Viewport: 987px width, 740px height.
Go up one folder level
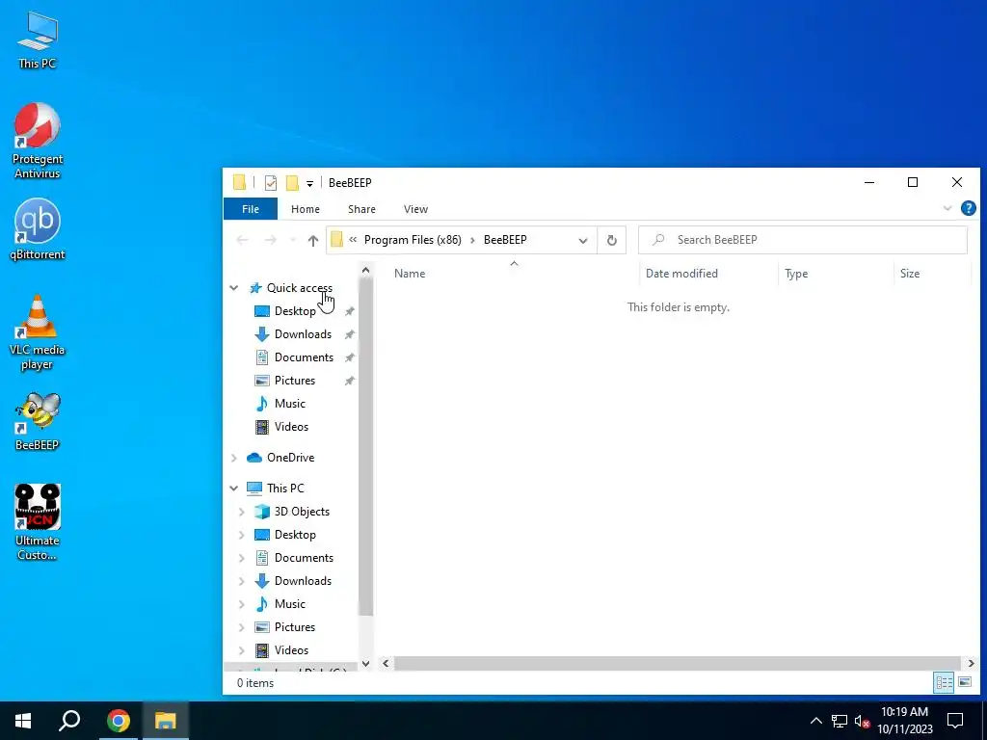pyautogui.click(x=313, y=240)
